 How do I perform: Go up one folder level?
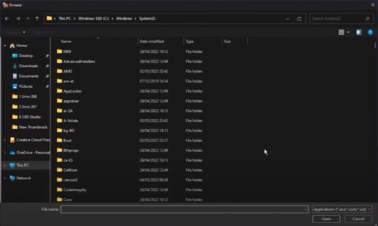click(x=37, y=18)
